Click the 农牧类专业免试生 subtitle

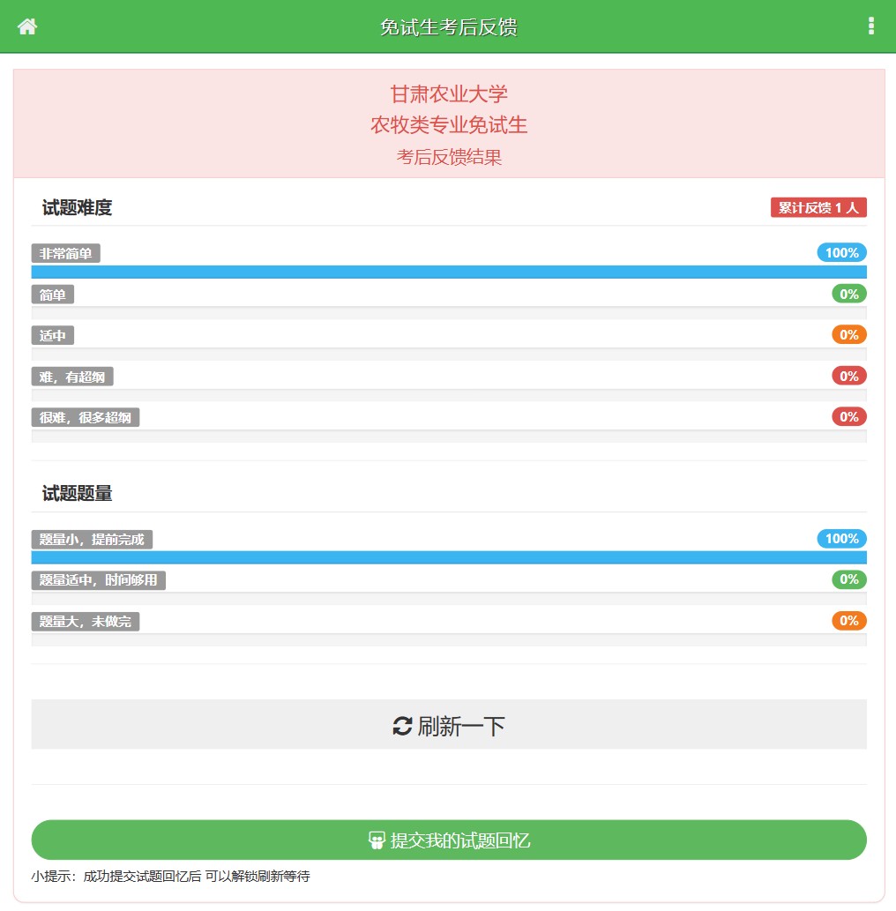pyautogui.click(x=449, y=125)
